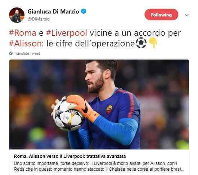The height and width of the screenshot is (175, 198).
Task: Click the globe icon beside Translate Tweet
Action: pyautogui.click(x=11, y=53)
